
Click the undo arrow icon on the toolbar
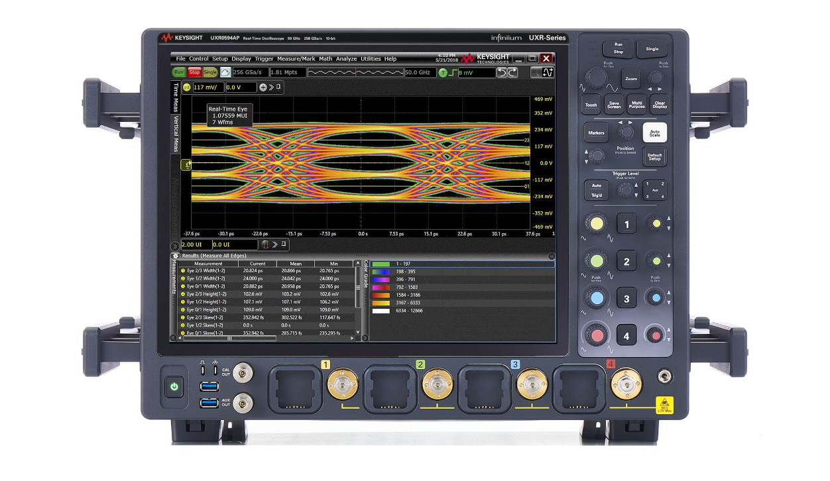(x=501, y=72)
